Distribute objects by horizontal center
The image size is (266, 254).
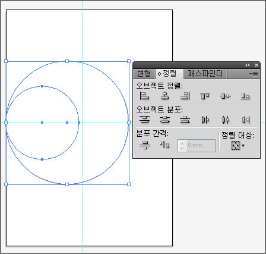click(226, 120)
